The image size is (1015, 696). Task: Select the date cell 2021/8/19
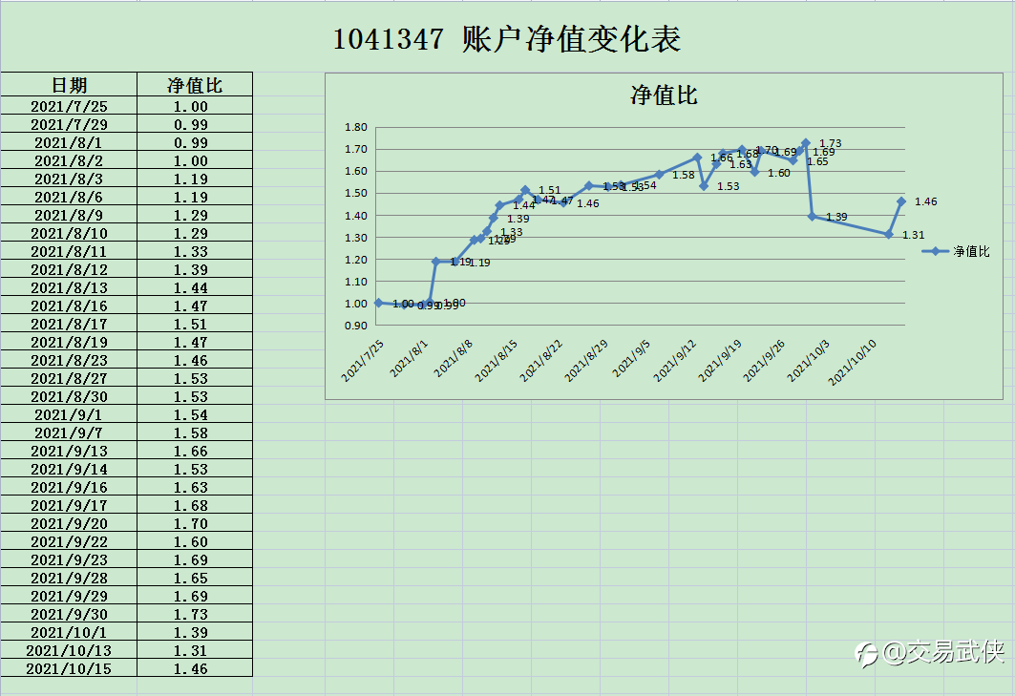[x=69, y=342]
